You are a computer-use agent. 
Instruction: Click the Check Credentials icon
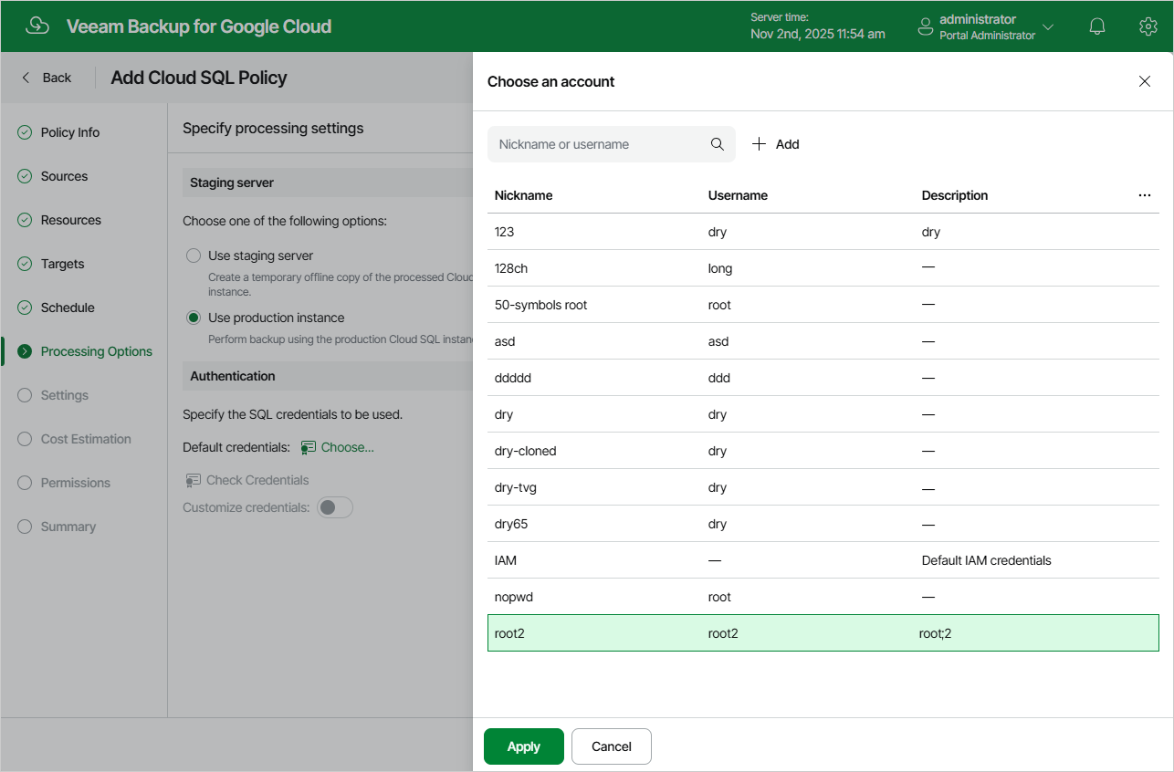tap(194, 480)
